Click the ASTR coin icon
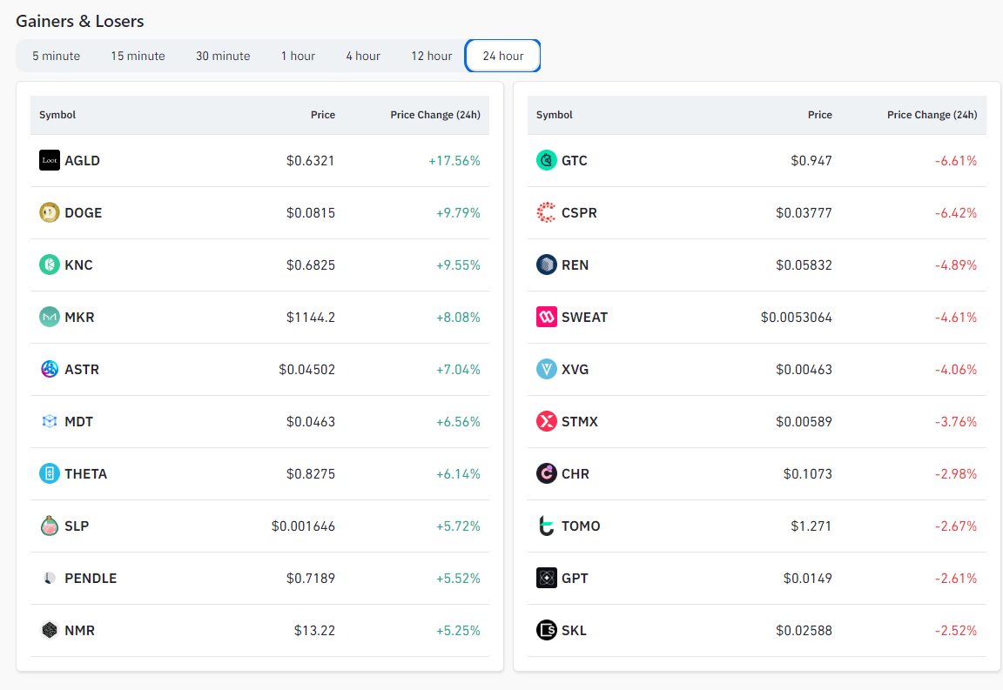 [50, 369]
